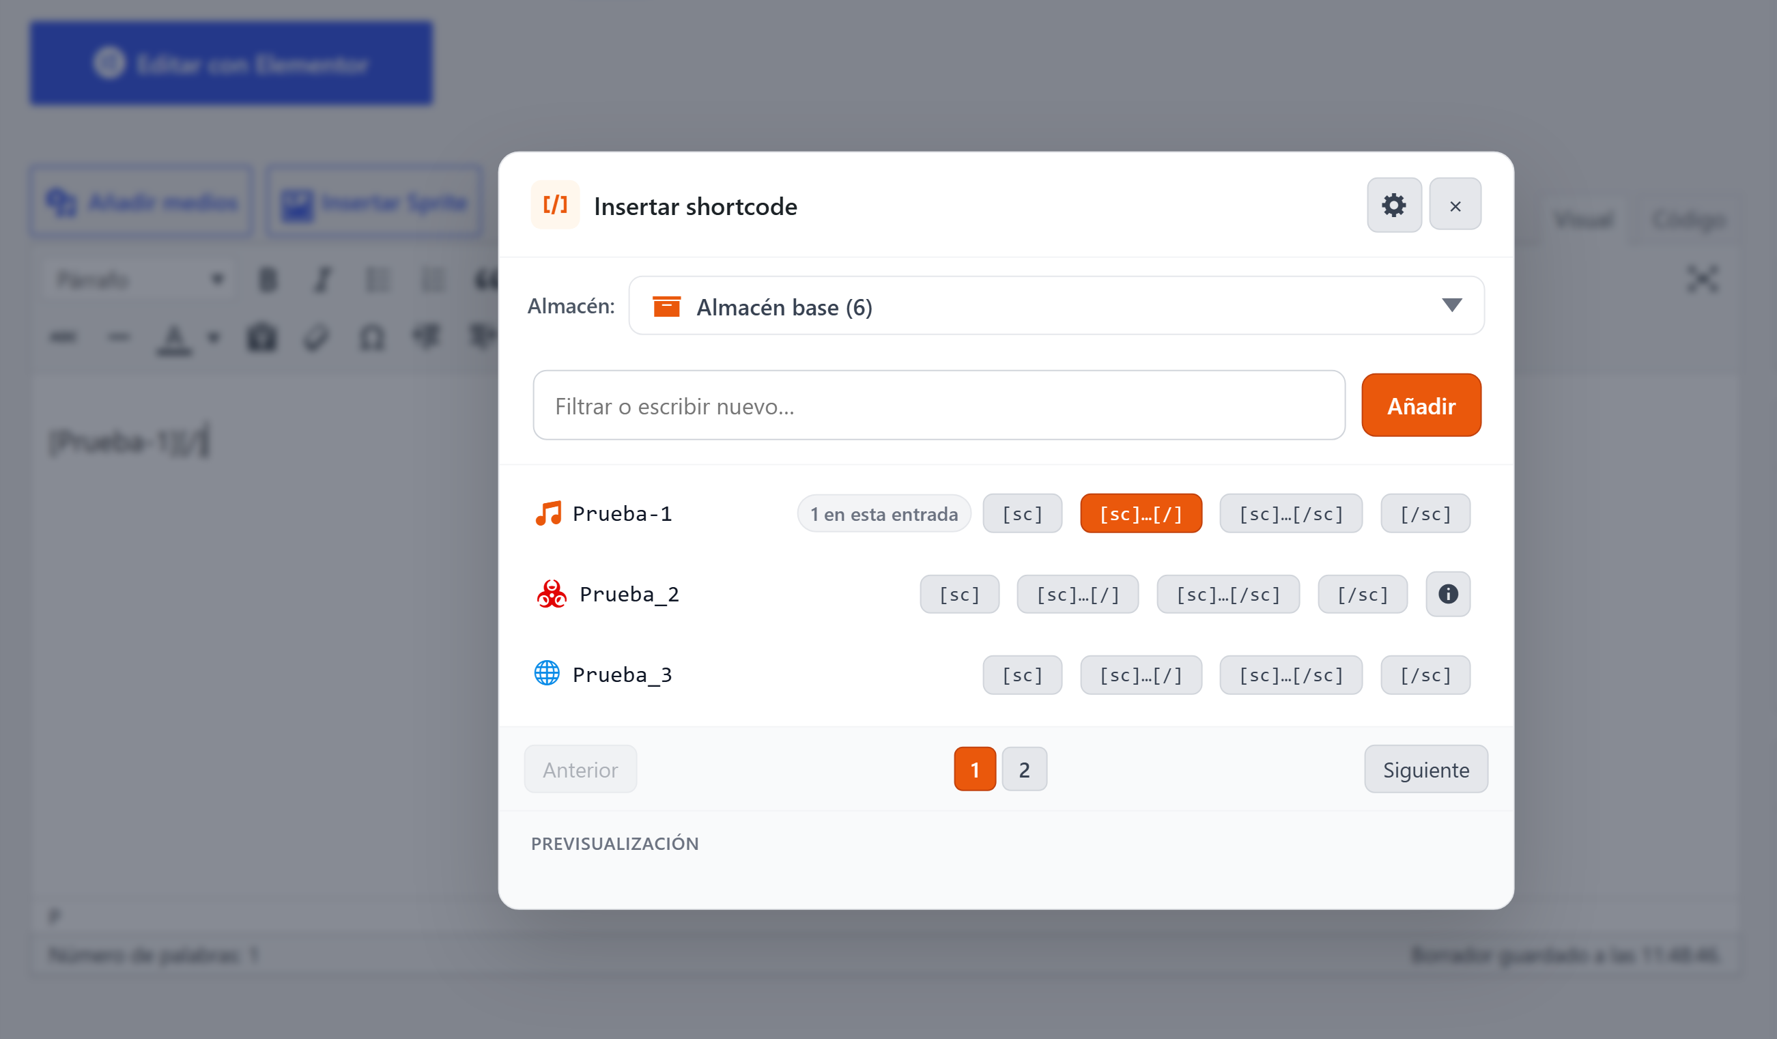The image size is (1777, 1039).
Task: Click the globe icon for Prueba_3
Action: (x=547, y=674)
